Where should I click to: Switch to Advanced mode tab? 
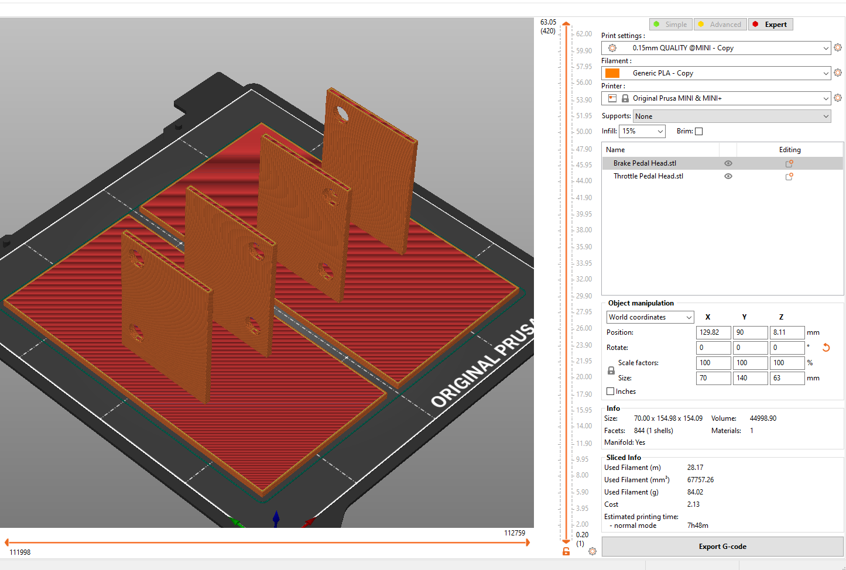[720, 25]
